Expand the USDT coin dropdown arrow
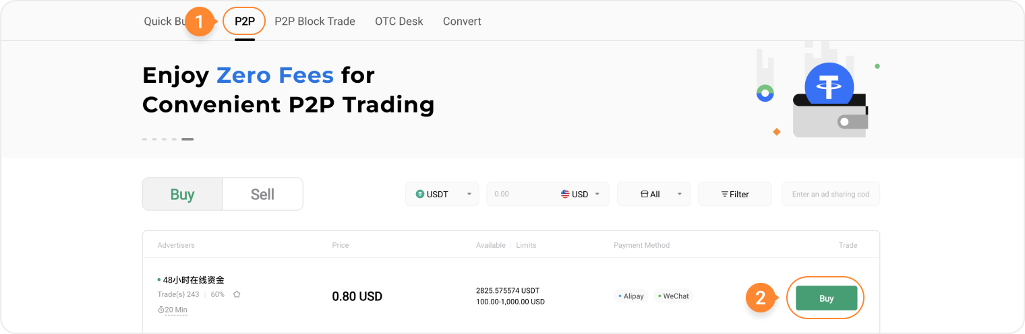The height and width of the screenshot is (334, 1025). tap(469, 194)
